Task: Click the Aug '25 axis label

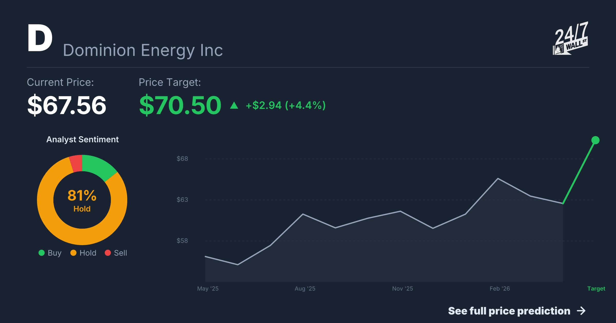Action: tap(305, 289)
